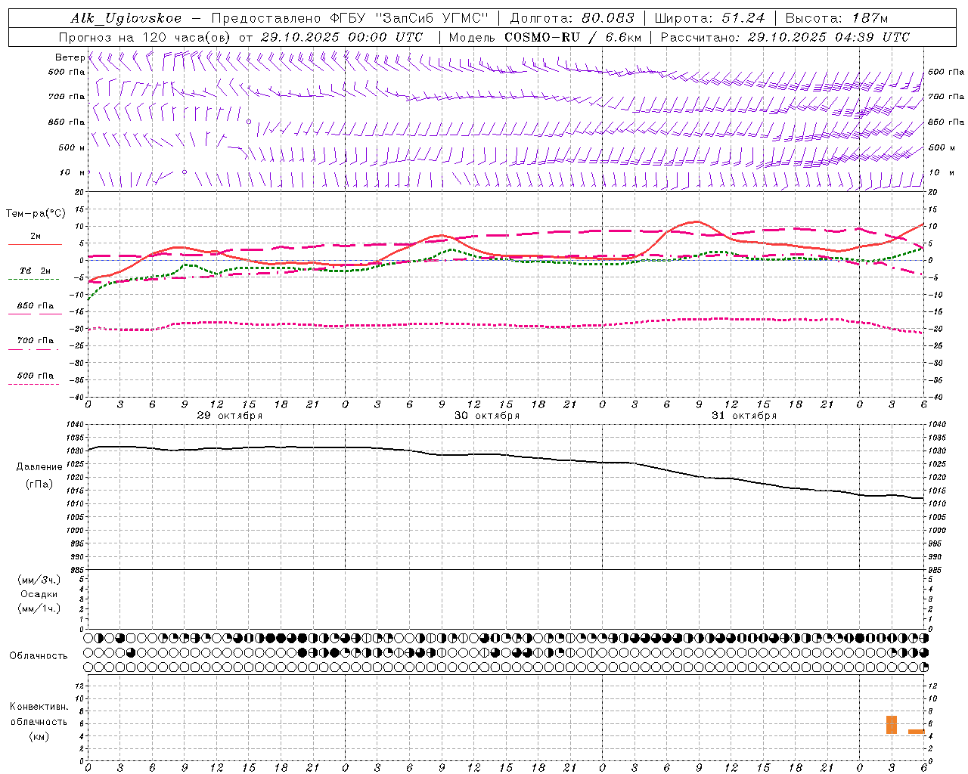Click the taller orange convective cloud bar
Viewport: 968px width, 774px height.
pos(892,724)
